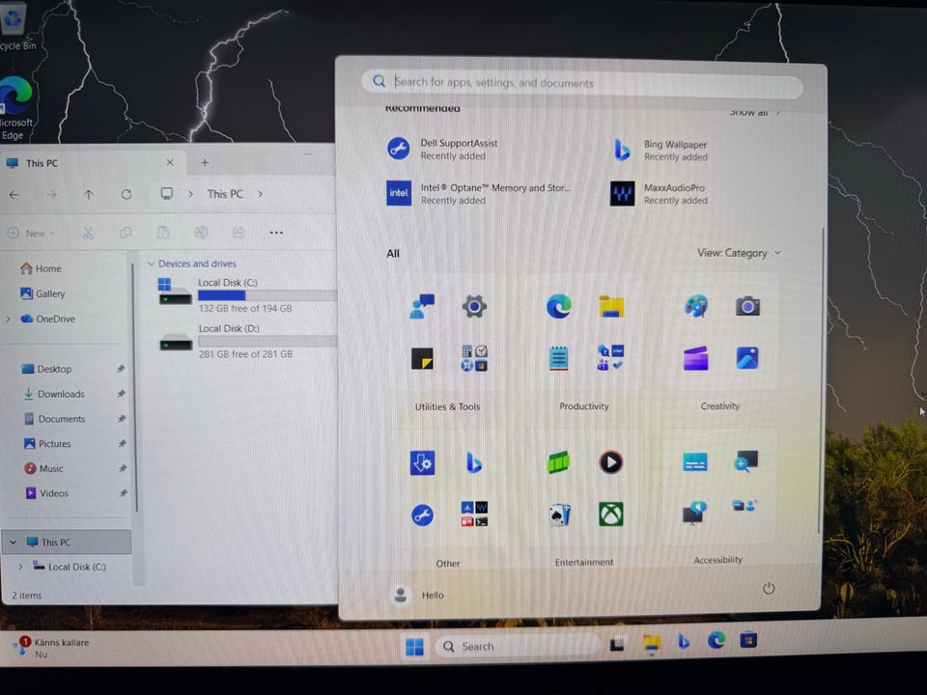Open Bing icon on the taskbar

coord(684,641)
